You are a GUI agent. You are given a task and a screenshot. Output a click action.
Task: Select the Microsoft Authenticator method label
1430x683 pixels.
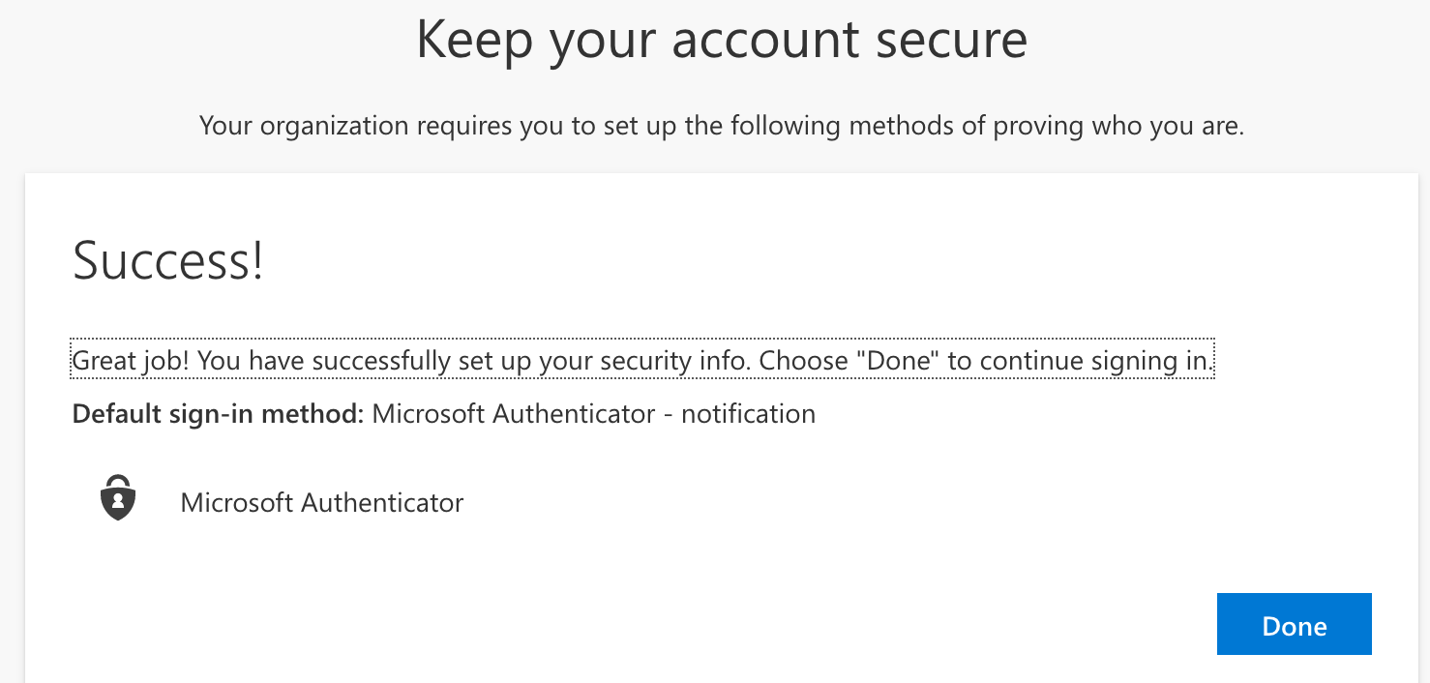322,503
